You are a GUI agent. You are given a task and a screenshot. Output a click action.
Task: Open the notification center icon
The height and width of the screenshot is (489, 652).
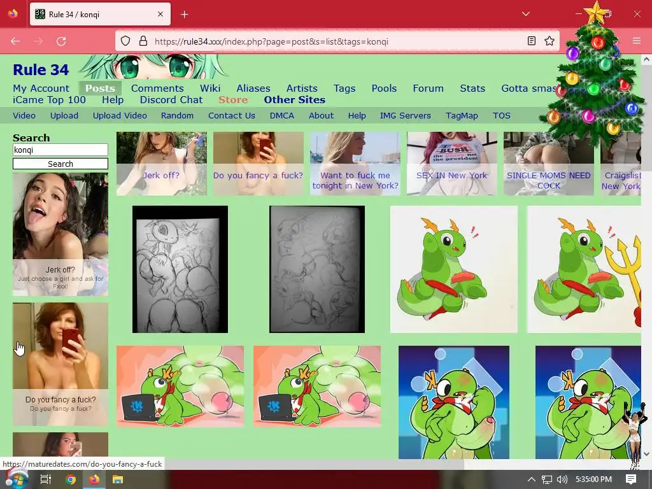[631, 479]
